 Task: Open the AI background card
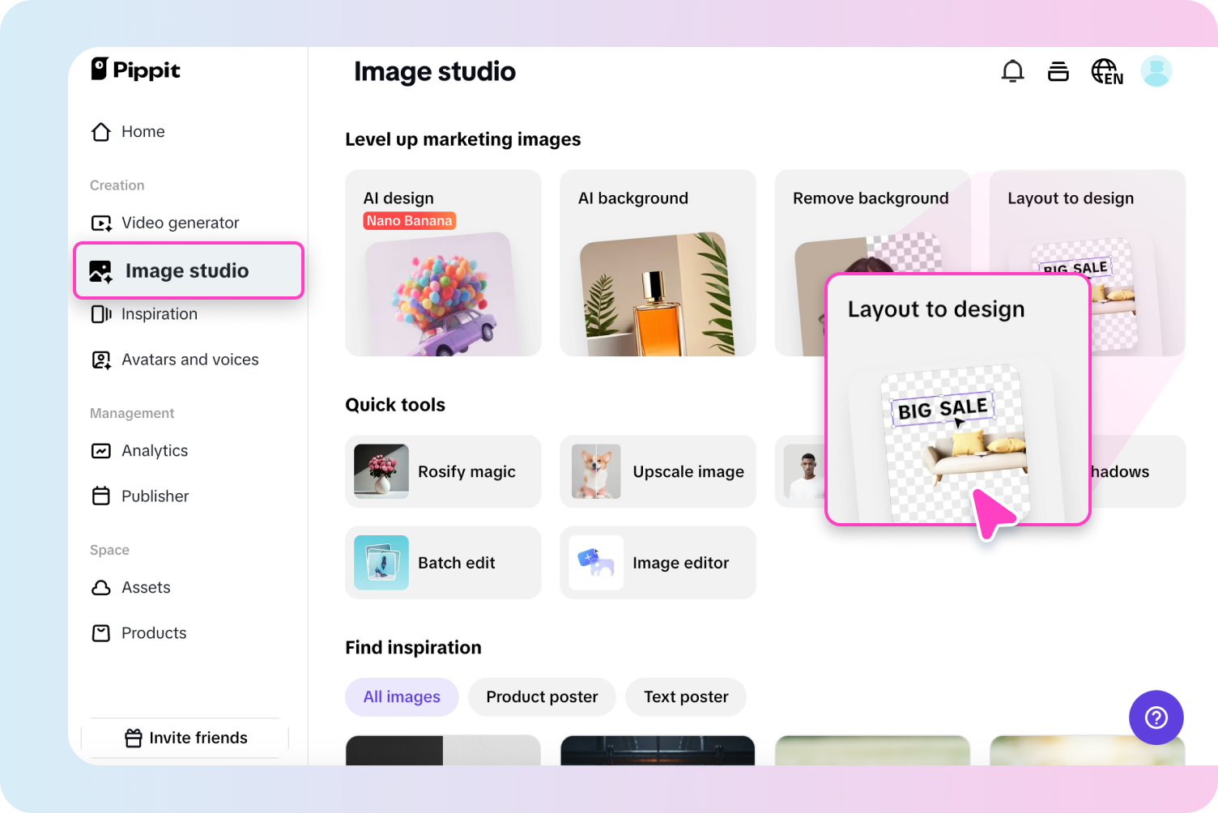tap(658, 263)
